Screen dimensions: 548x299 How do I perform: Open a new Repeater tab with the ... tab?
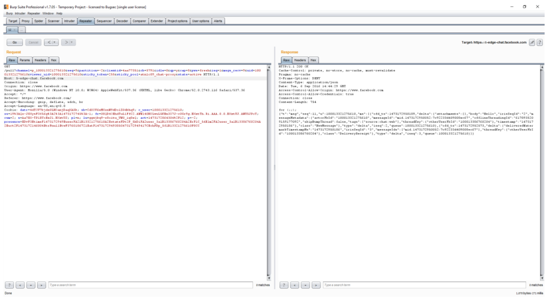tap(22, 30)
